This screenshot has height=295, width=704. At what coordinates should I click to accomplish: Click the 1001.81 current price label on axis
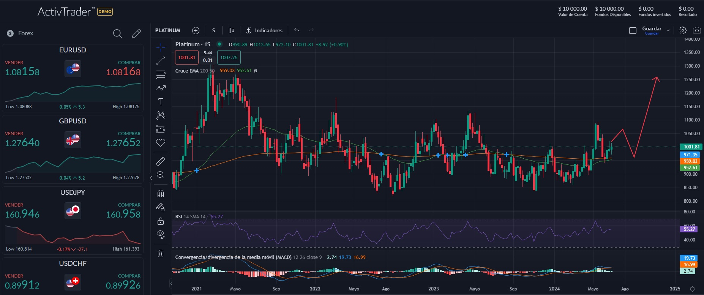(x=691, y=147)
